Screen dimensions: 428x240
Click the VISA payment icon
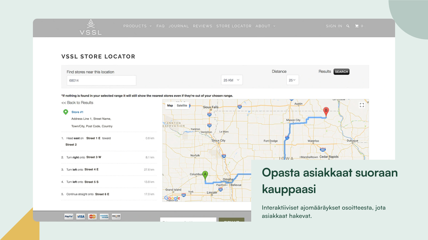coord(81,217)
